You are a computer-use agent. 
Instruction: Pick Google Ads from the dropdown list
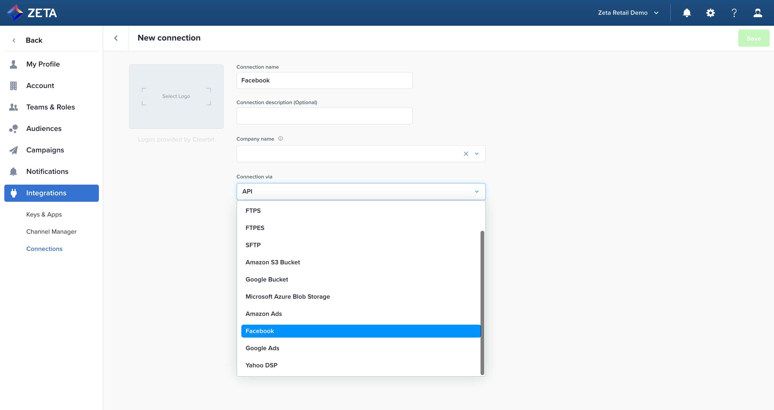(x=262, y=348)
